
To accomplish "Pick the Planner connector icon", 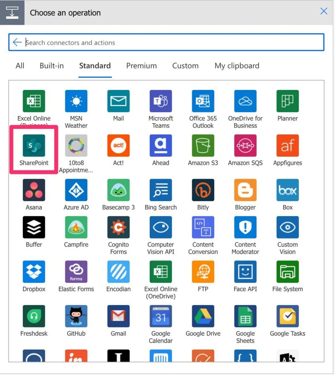I will click(287, 101).
